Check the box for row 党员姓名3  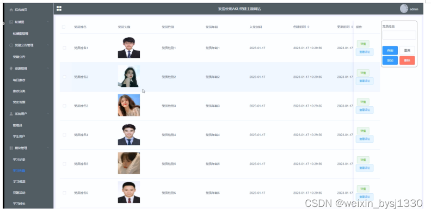pyautogui.click(x=64, y=106)
